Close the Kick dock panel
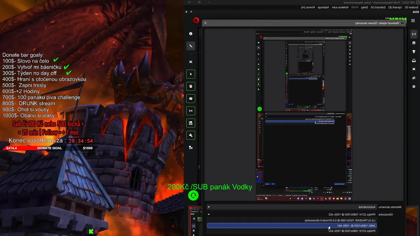This screenshot has width=420, height=236. (x=186, y=12)
